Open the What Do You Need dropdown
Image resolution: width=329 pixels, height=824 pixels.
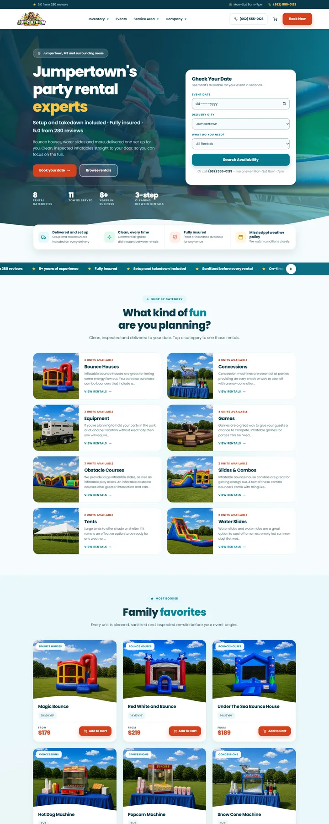point(241,144)
